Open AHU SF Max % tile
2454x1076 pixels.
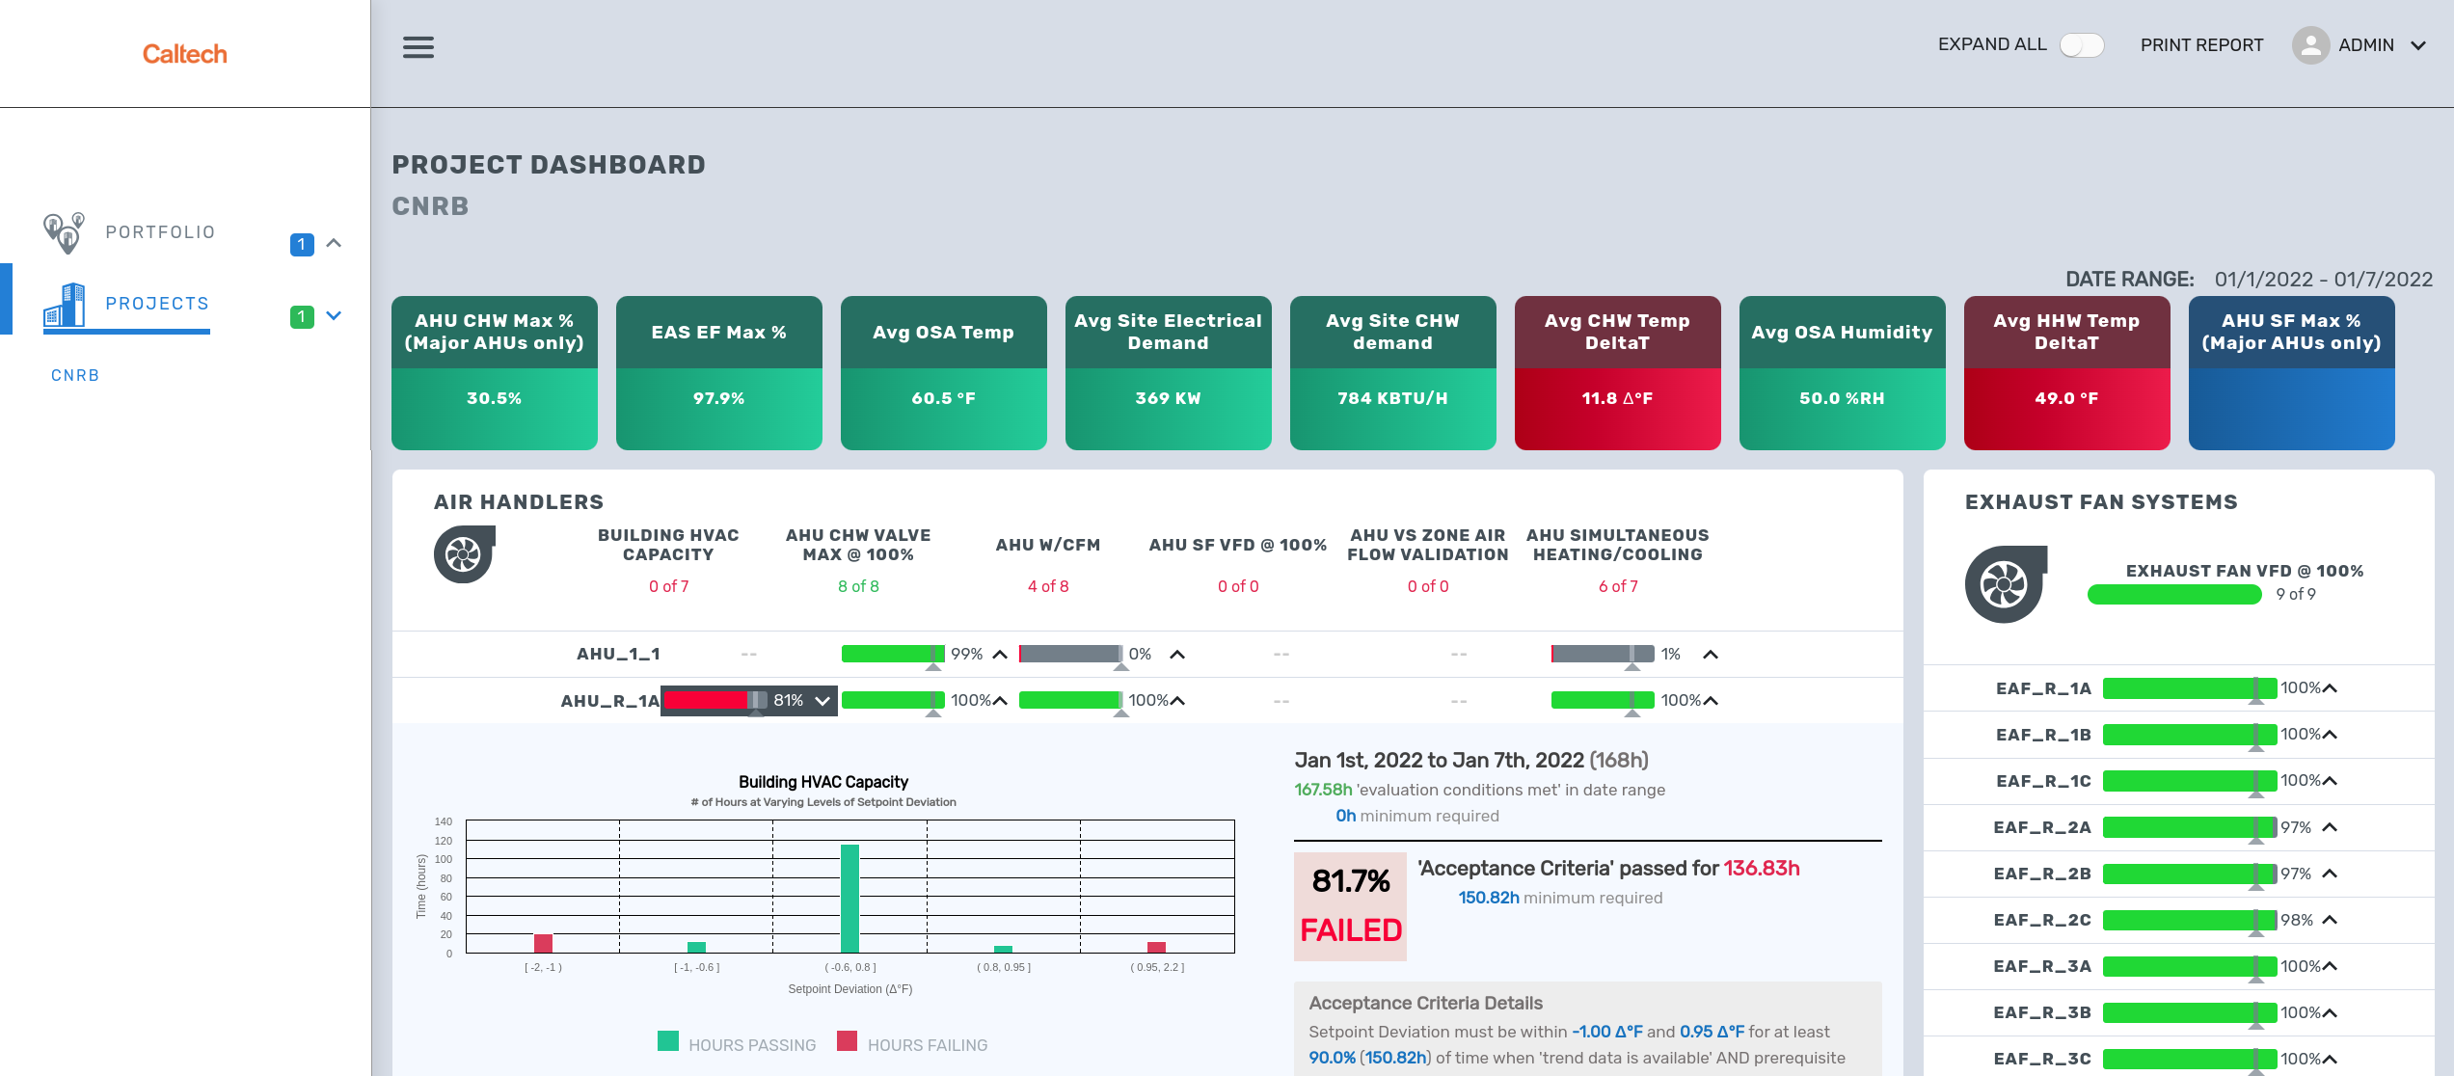(2292, 373)
